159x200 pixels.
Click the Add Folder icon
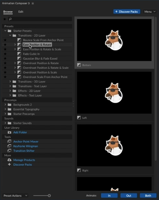coord(9,132)
